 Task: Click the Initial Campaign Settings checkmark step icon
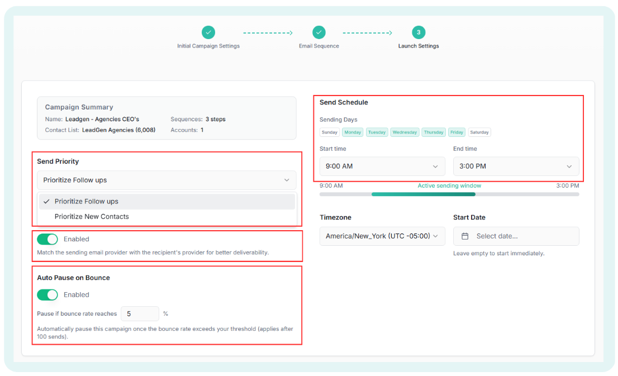point(208,32)
